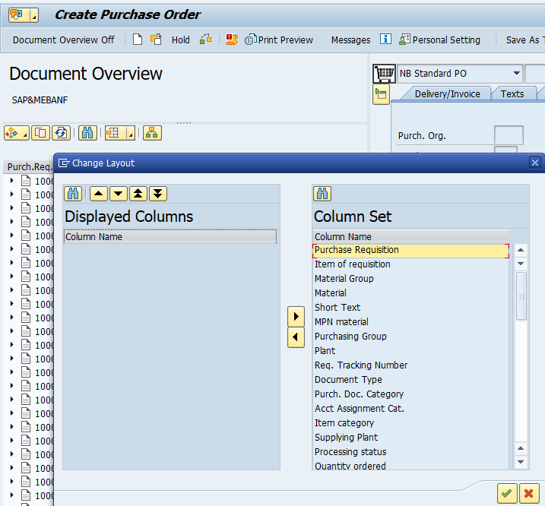Viewport: 545px width, 506px height.
Task: Click binoculars find icon above Displayed Columns
Action: [73, 194]
